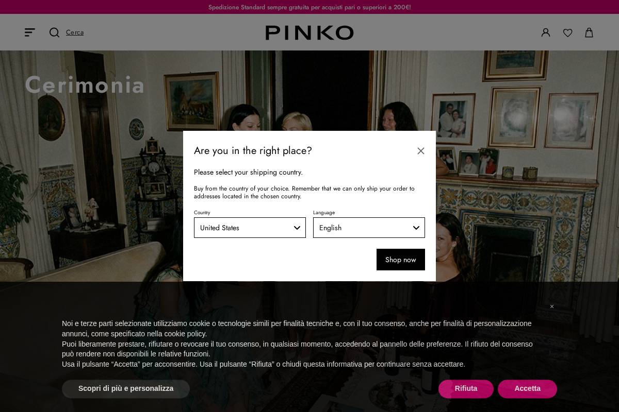Open the shopping bag icon
The height and width of the screenshot is (412, 619).
click(x=589, y=32)
